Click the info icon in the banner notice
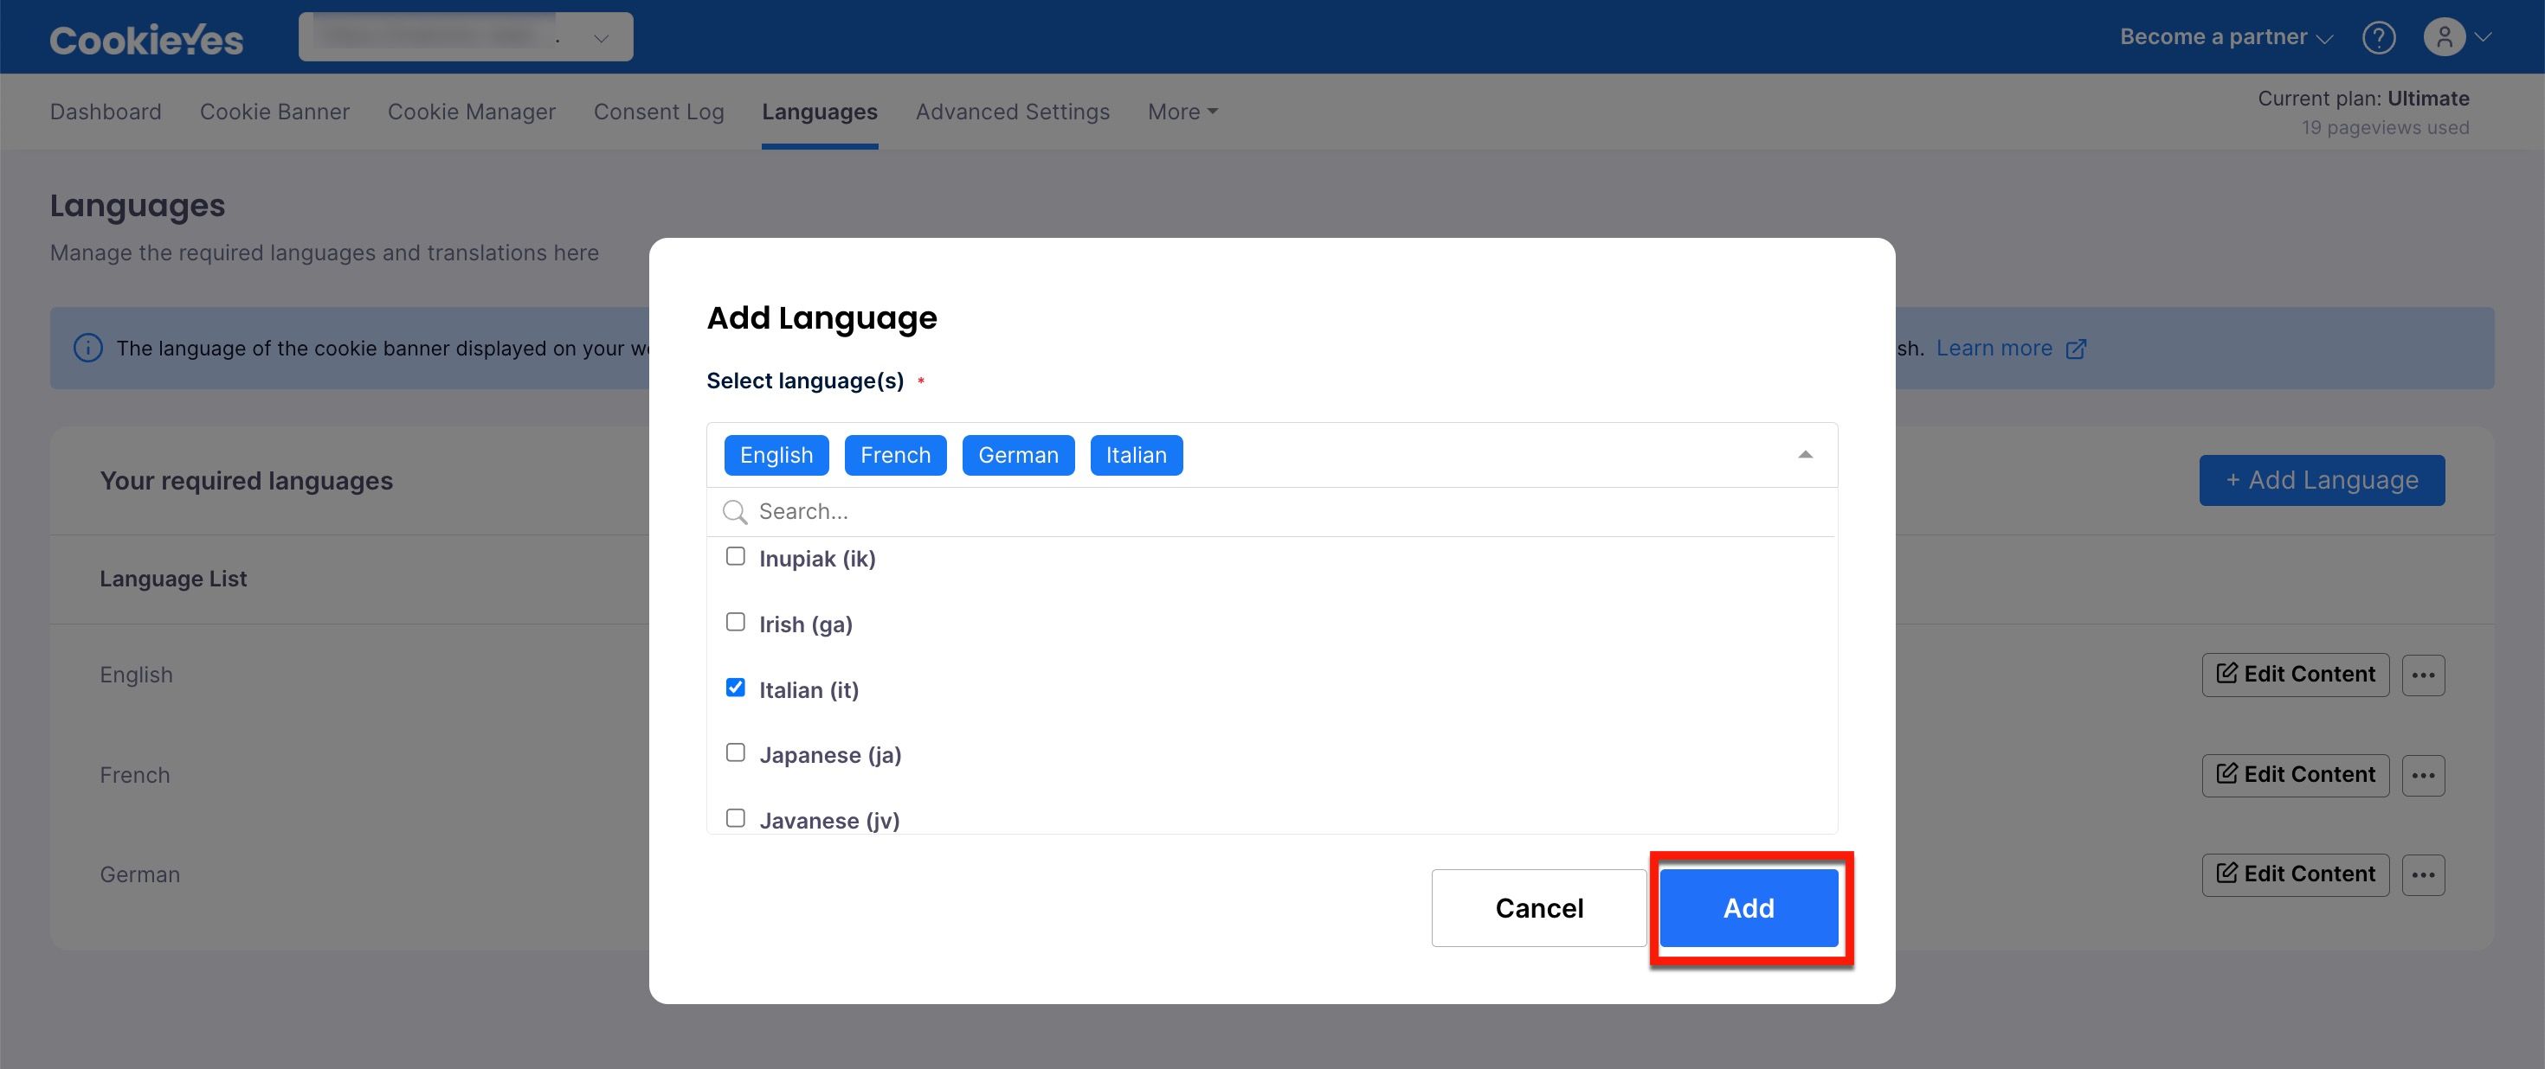Image resolution: width=2545 pixels, height=1069 pixels. point(88,349)
